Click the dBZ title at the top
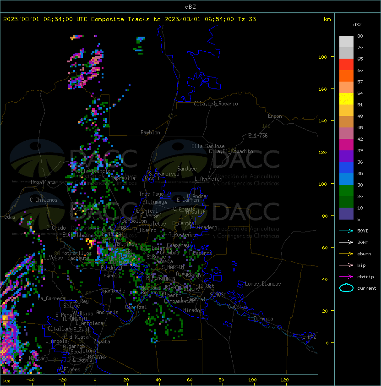 click(x=190, y=6)
